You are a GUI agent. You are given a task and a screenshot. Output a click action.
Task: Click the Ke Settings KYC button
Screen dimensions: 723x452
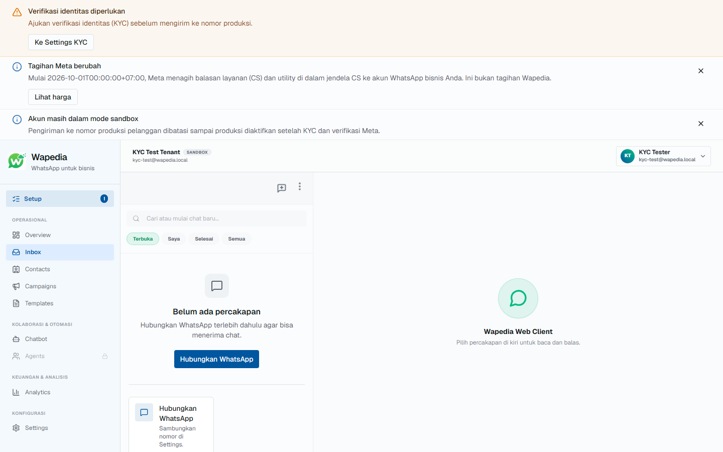coord(61,42)
